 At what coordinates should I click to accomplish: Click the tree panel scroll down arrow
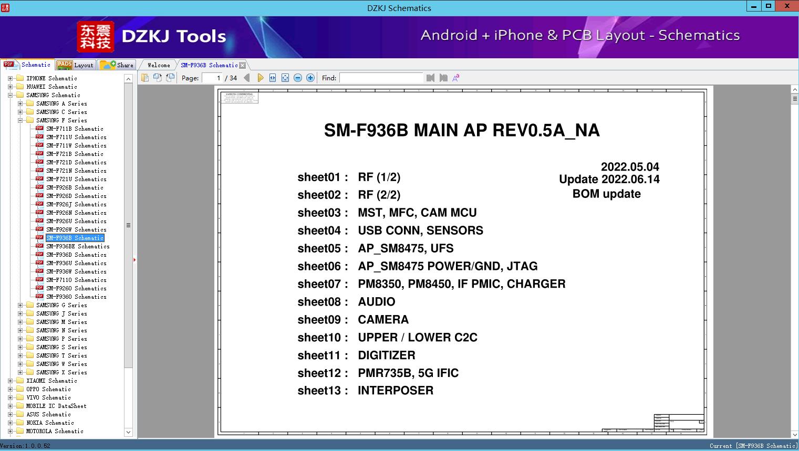click(x=128, y=432)
